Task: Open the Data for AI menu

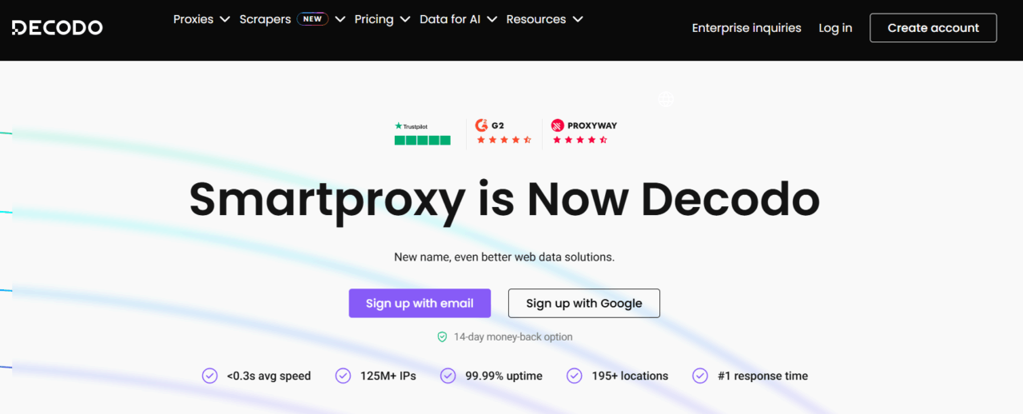Action: [x=458, y=19]
